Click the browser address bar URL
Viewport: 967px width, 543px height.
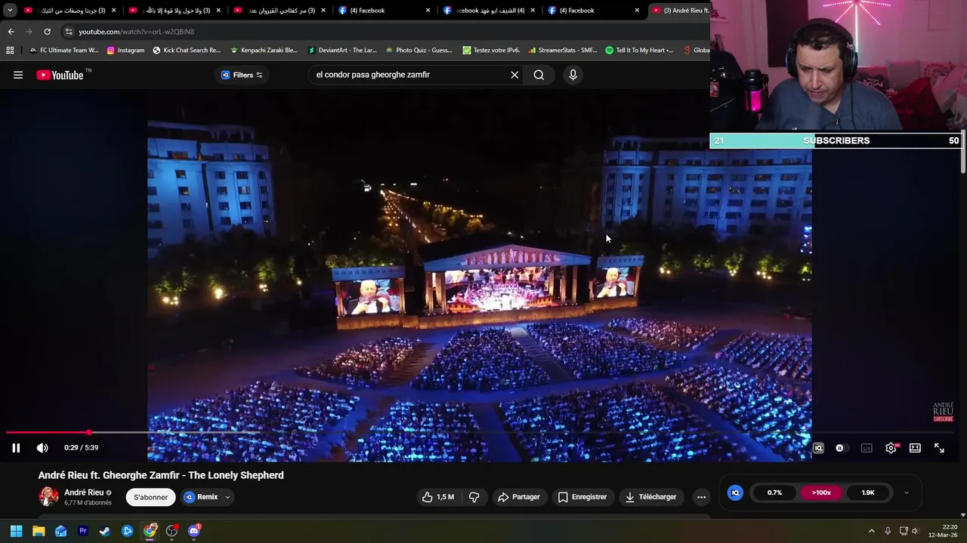136,32
